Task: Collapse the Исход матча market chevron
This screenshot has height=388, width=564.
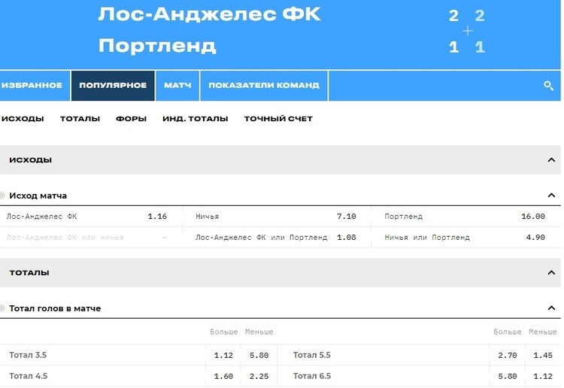Action: coord(551,196)
